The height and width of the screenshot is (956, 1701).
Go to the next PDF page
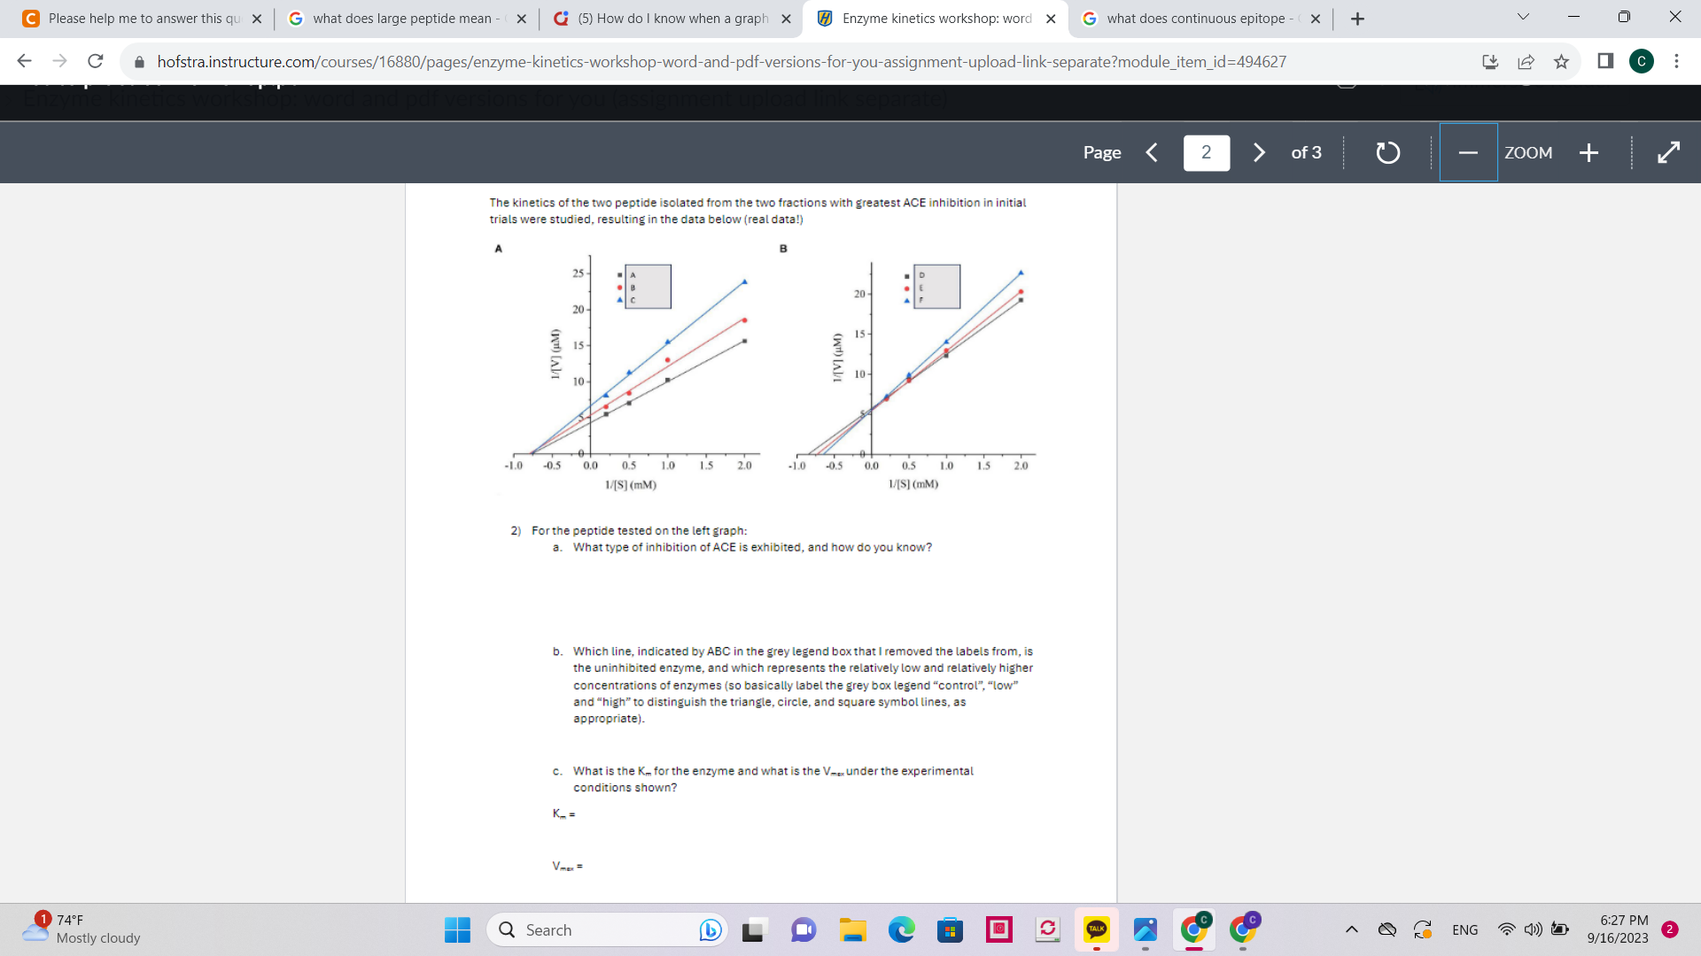pos(1259,152)
